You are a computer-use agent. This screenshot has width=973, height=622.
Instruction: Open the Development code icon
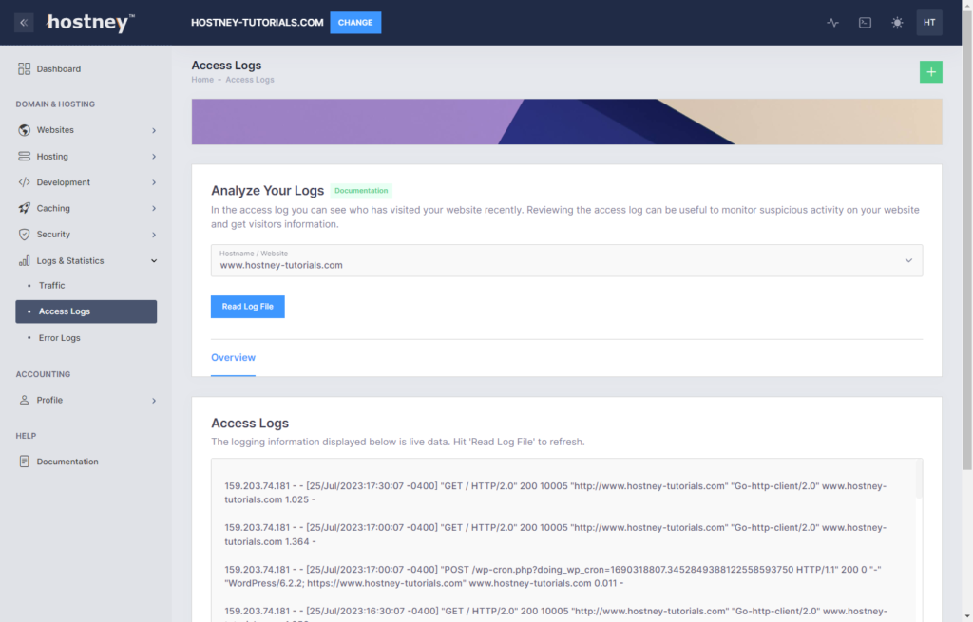pos(23,181)
